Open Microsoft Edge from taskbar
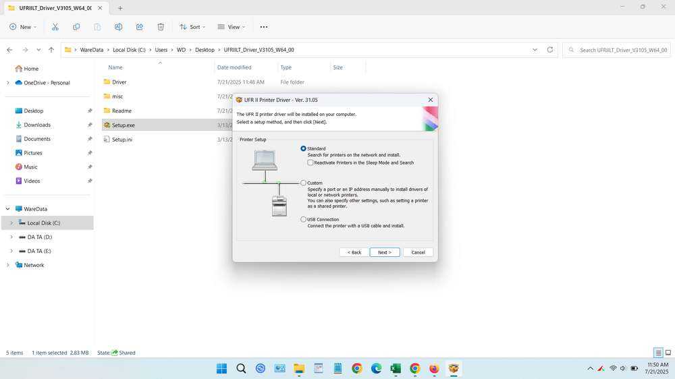The height and width of the screenshot is (379, 675). (376, 368)
